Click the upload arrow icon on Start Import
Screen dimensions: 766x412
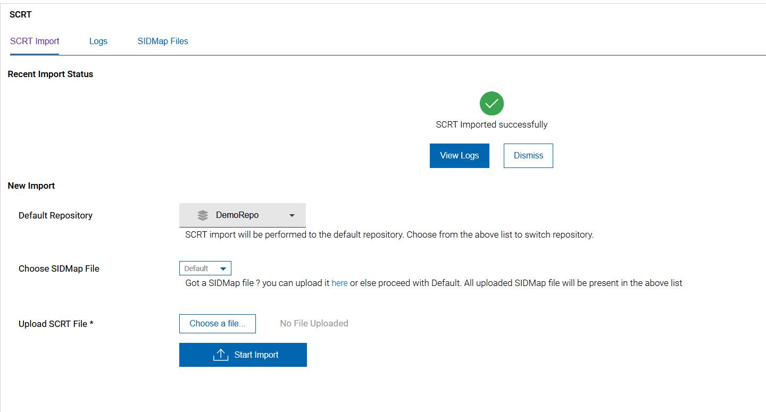pos(220,355)
